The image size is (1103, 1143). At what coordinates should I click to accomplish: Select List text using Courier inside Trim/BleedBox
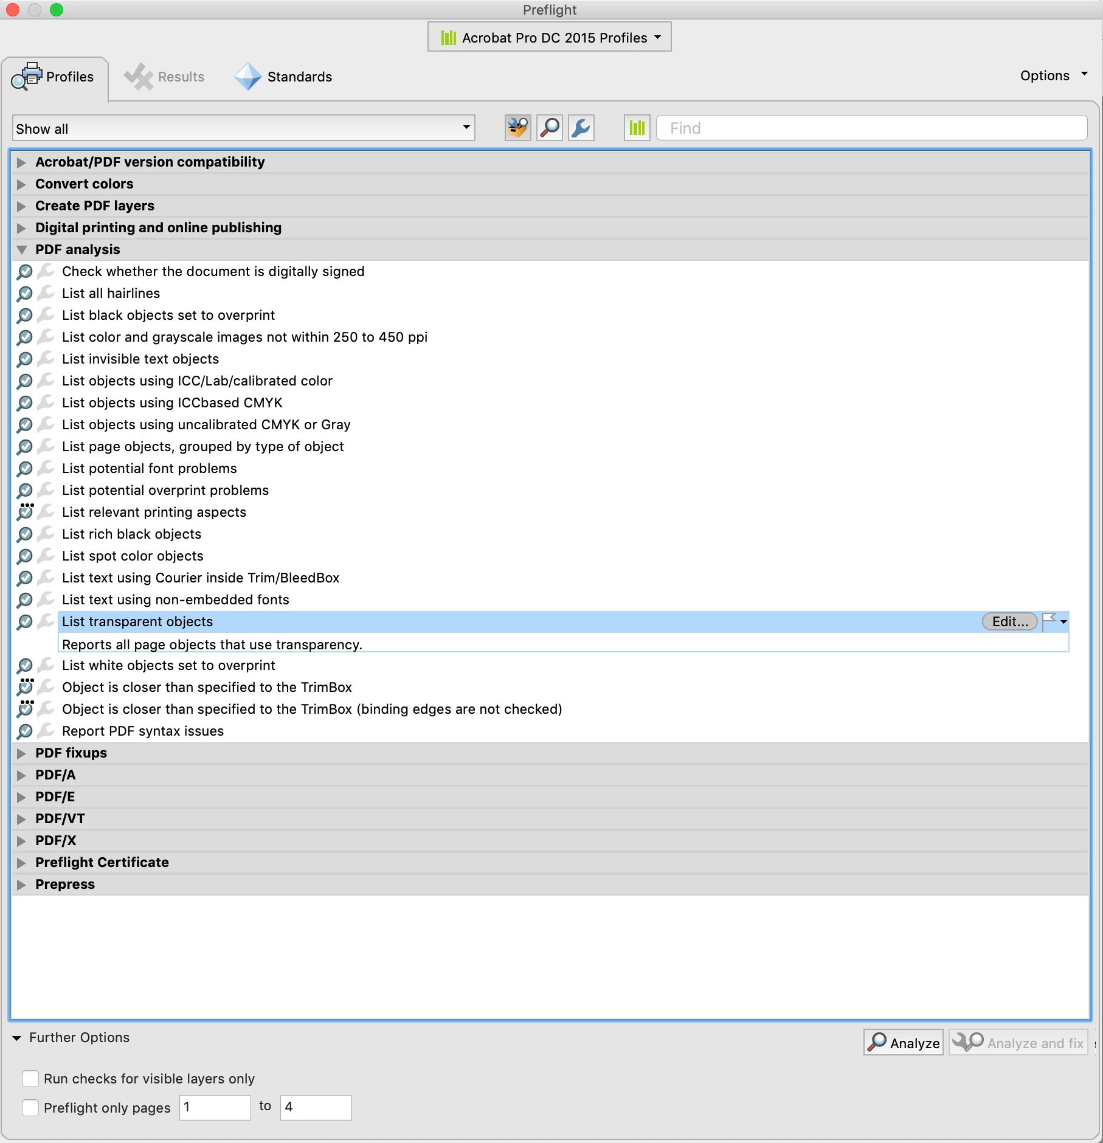(201, 578)
